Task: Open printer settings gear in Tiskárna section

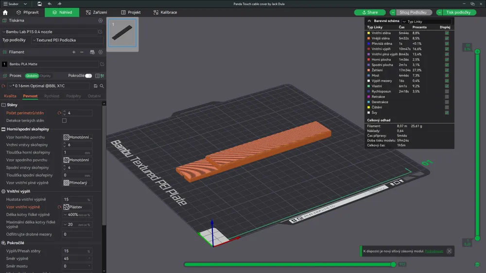Action: [x=101, y=21]
